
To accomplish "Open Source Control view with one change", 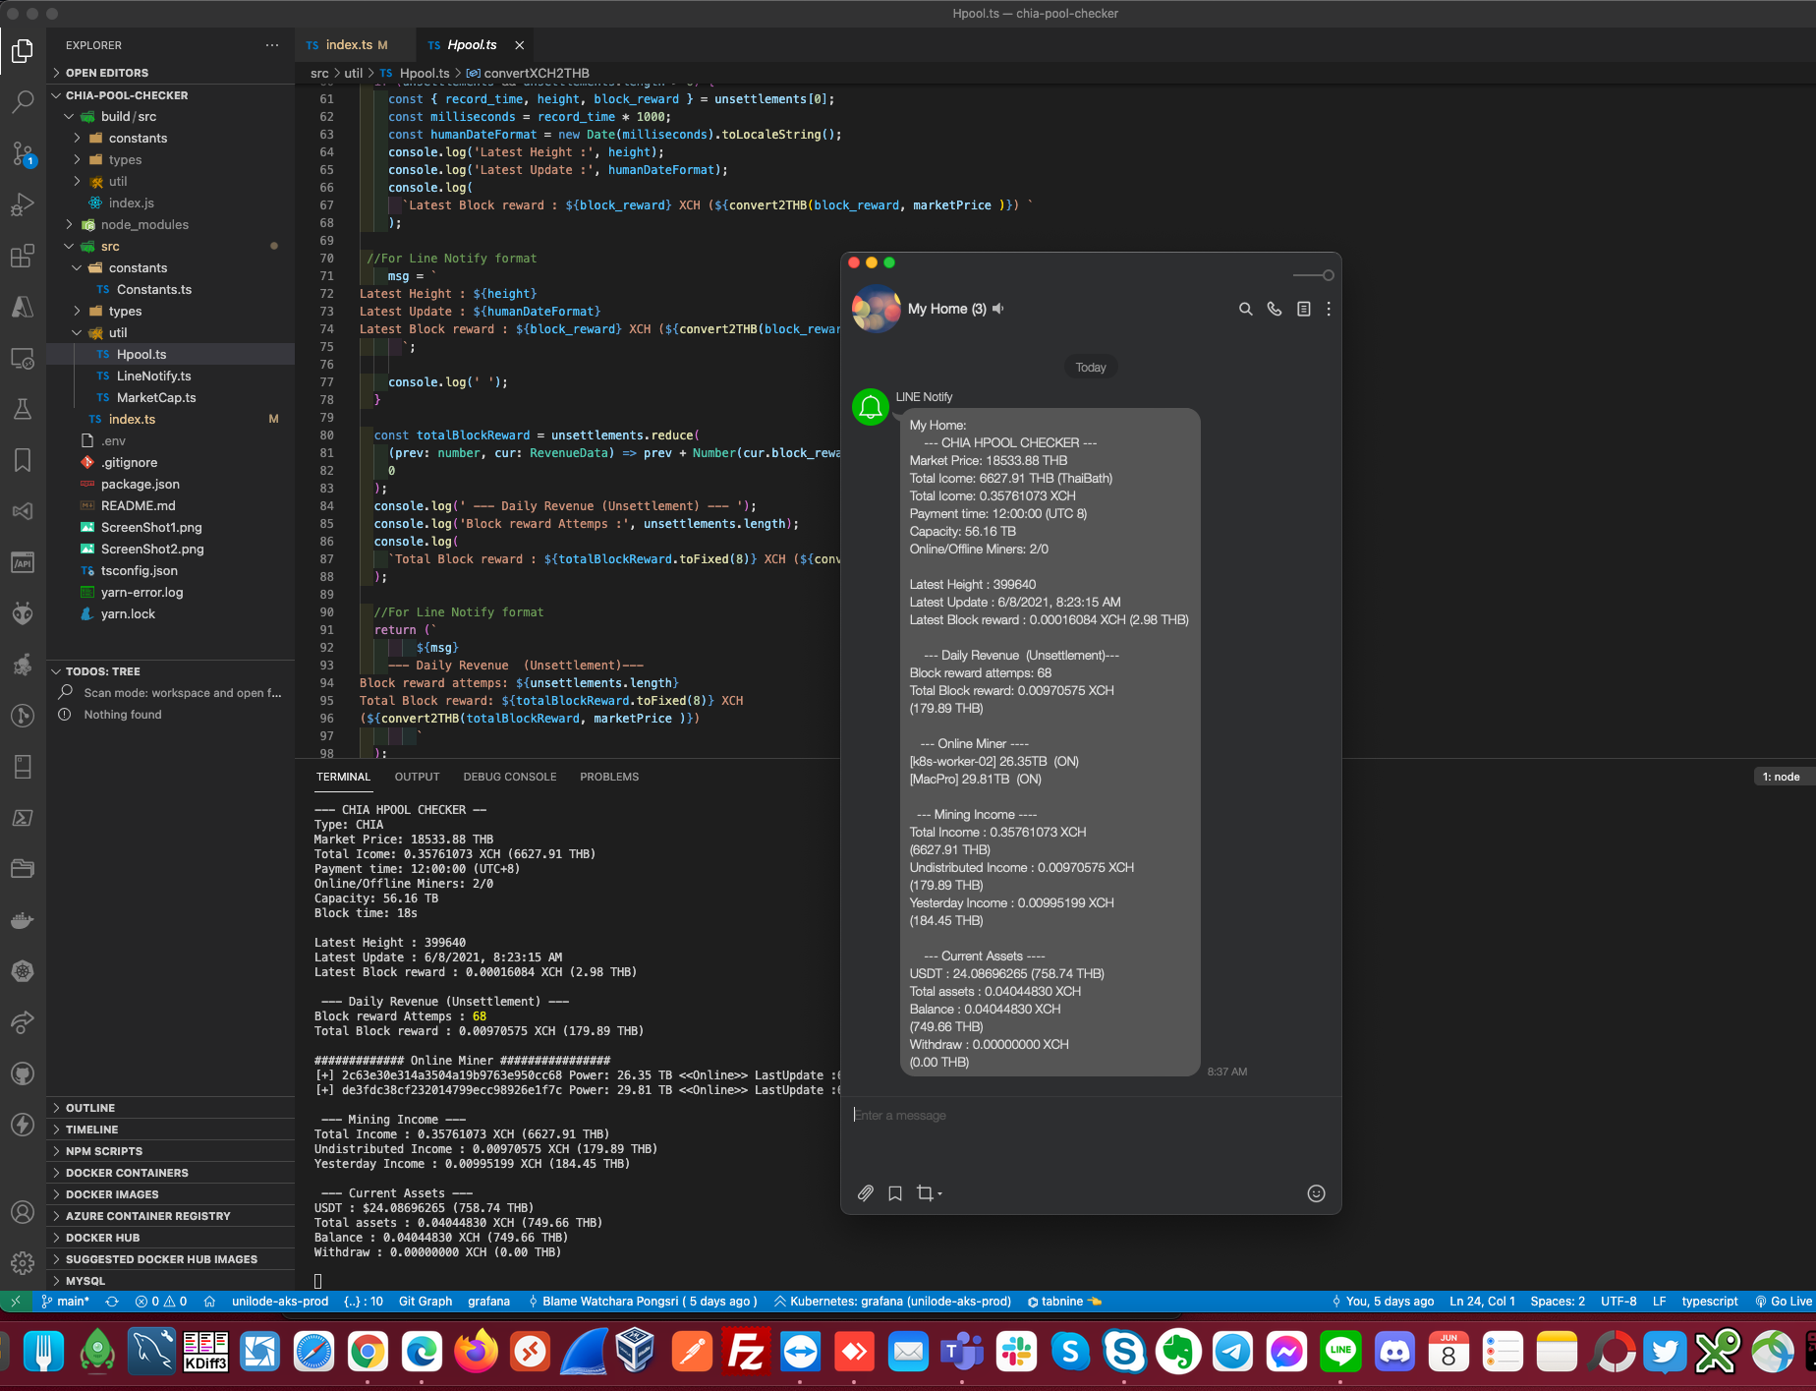I will point(23,153).
